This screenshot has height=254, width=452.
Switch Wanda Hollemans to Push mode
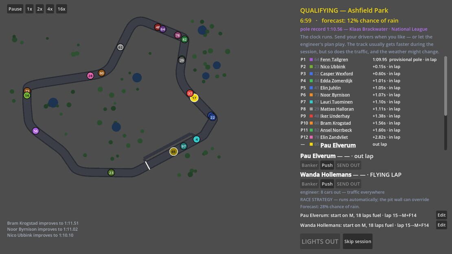pyautogui.click(x=327, y=184)
